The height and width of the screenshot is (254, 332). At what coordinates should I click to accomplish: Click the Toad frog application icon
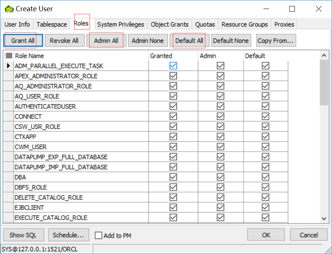click(x=9, y=9)
